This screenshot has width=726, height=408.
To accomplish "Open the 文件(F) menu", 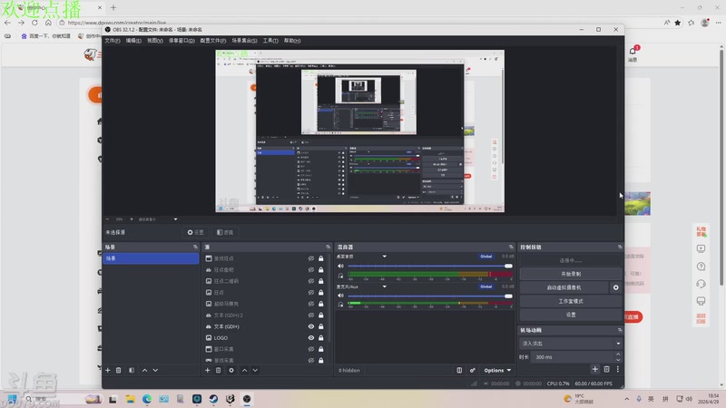I will tap(112, 41).
